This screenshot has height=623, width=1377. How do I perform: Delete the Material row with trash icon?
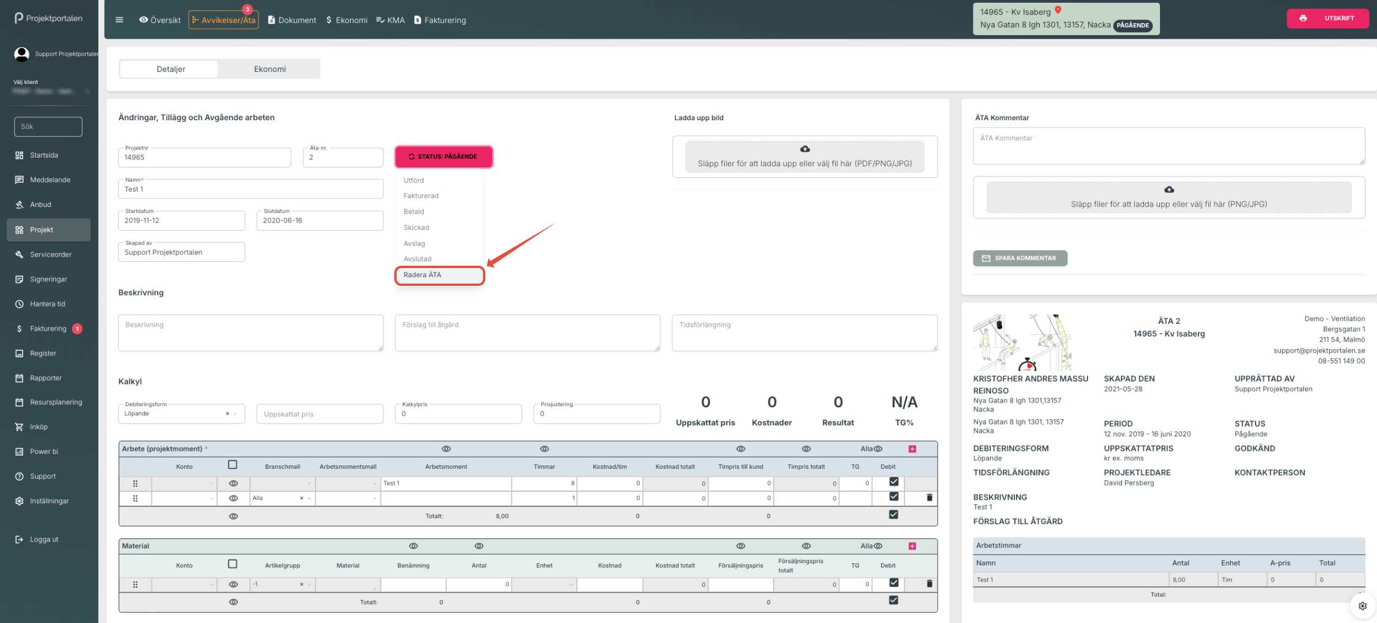pos(929,583)
